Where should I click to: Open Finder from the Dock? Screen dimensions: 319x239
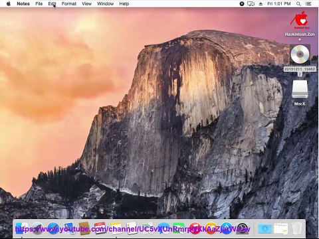coord(21,228)
